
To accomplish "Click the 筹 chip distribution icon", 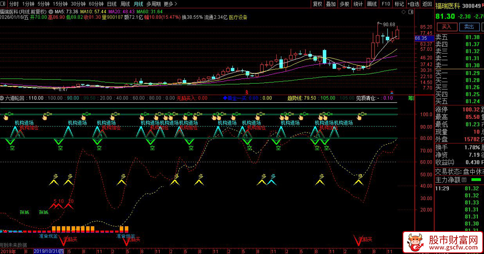I will click(x=411, y=98).
